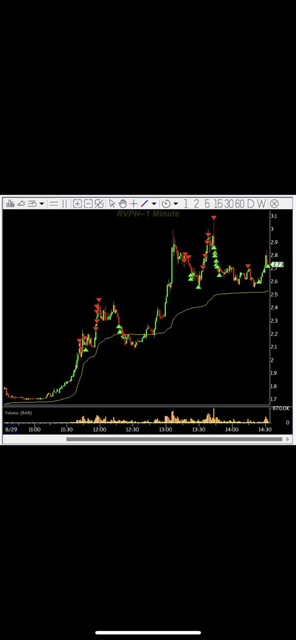Select the trend line drawing tool
Image resolution: width=296 pixels, height=640 pixels.
(145, 203)
